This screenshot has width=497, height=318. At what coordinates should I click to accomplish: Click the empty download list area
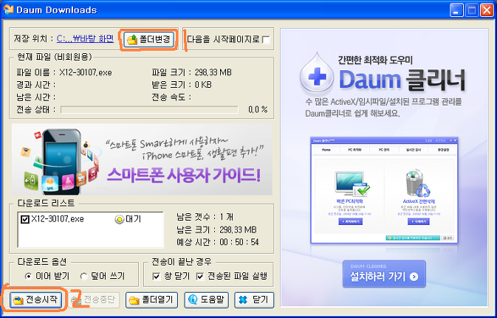(x=90, y=236)
